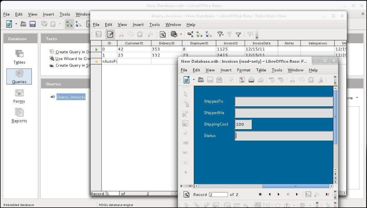Viewport: 367px width, 208px height.
Task: Click the Delete Record icon in the form navigation bar
Action: [x=327, y=195]
